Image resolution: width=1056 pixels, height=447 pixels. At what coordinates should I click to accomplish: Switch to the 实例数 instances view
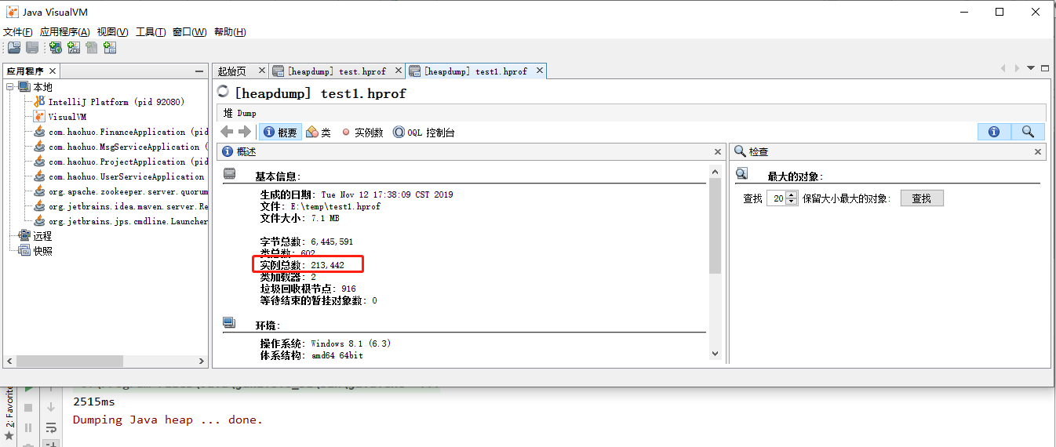click(x=362, y=133)
